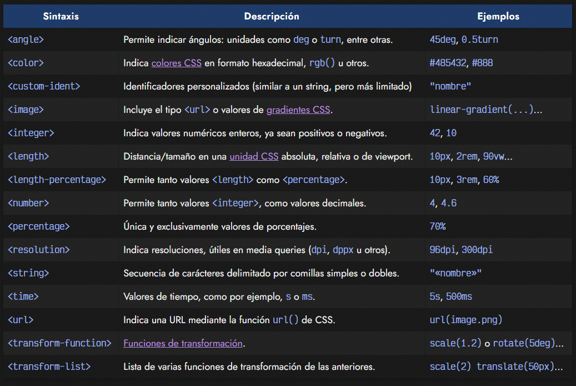Select the <resolution> syntax entry
This screenshot has width=576, height=386.
click(38, 250)
